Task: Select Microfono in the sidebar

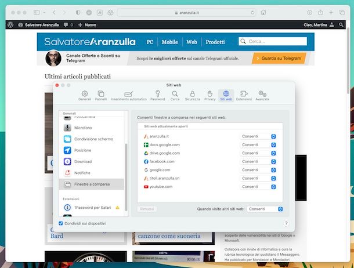Action: [x=92, y=128]
